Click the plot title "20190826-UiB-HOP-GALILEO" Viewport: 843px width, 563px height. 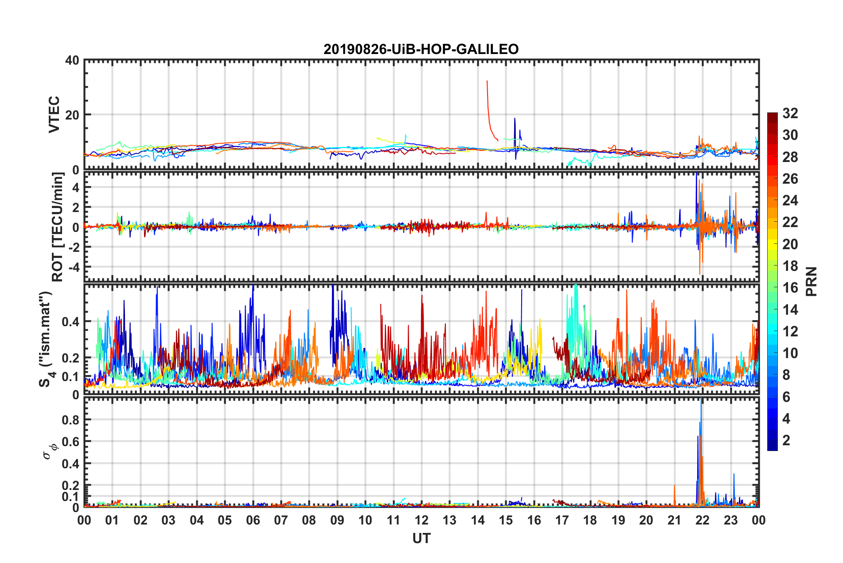(421, 49)
